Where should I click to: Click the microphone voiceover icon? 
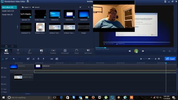43,59
